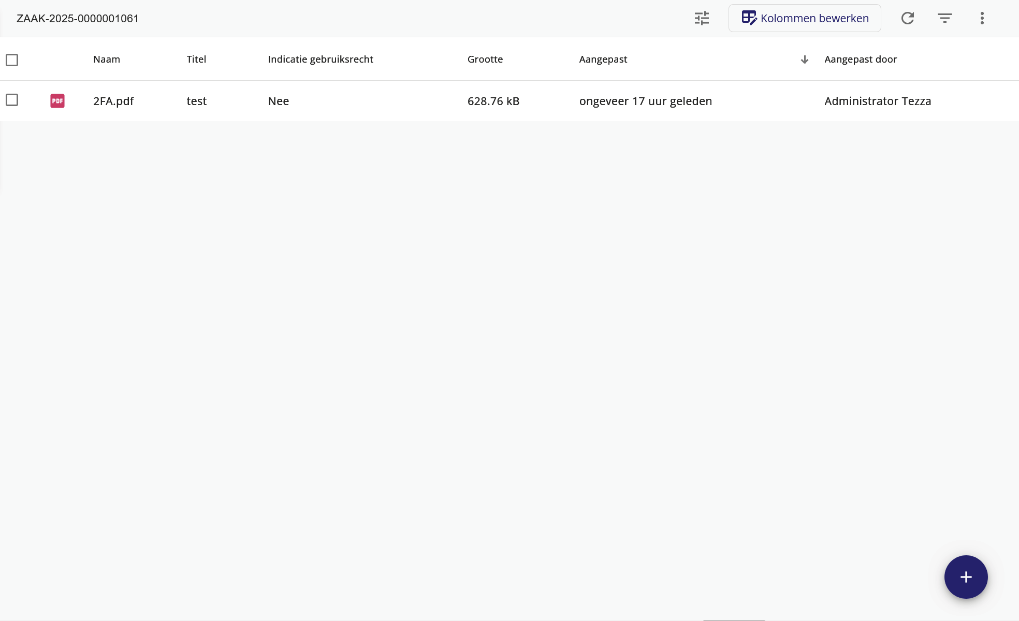The image size is (1019, 621).
Task: Open the three-dot more options menu
Action: pyautogui.click(x=982, y=18)
